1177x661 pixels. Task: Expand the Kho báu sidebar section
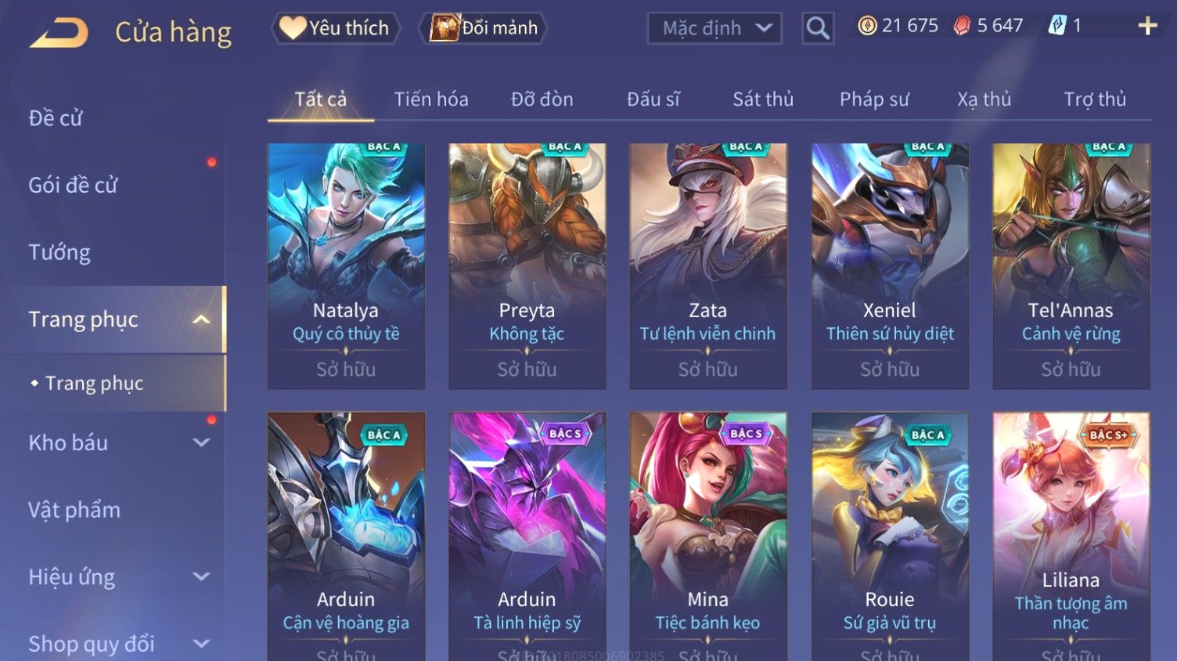pyautogui.click(x=201, y=442)
